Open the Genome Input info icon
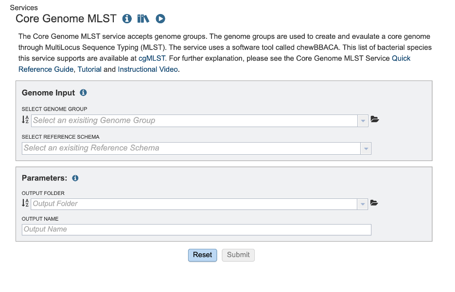The width and height of the screenshot is (455, 292). tap(83, 92)
